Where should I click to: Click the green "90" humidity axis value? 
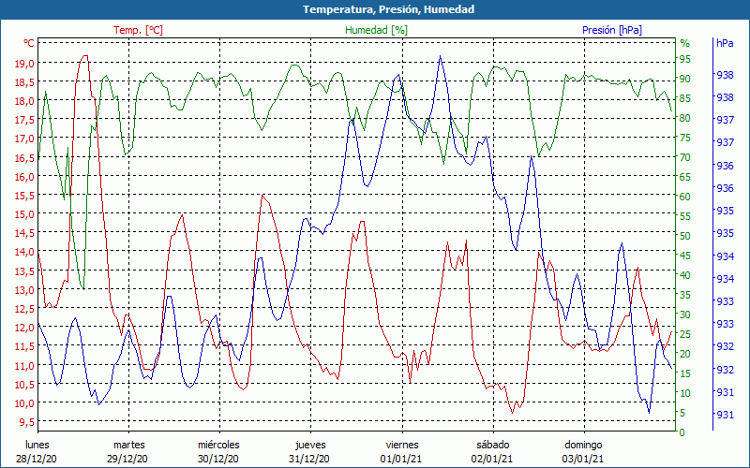(685, 79)
